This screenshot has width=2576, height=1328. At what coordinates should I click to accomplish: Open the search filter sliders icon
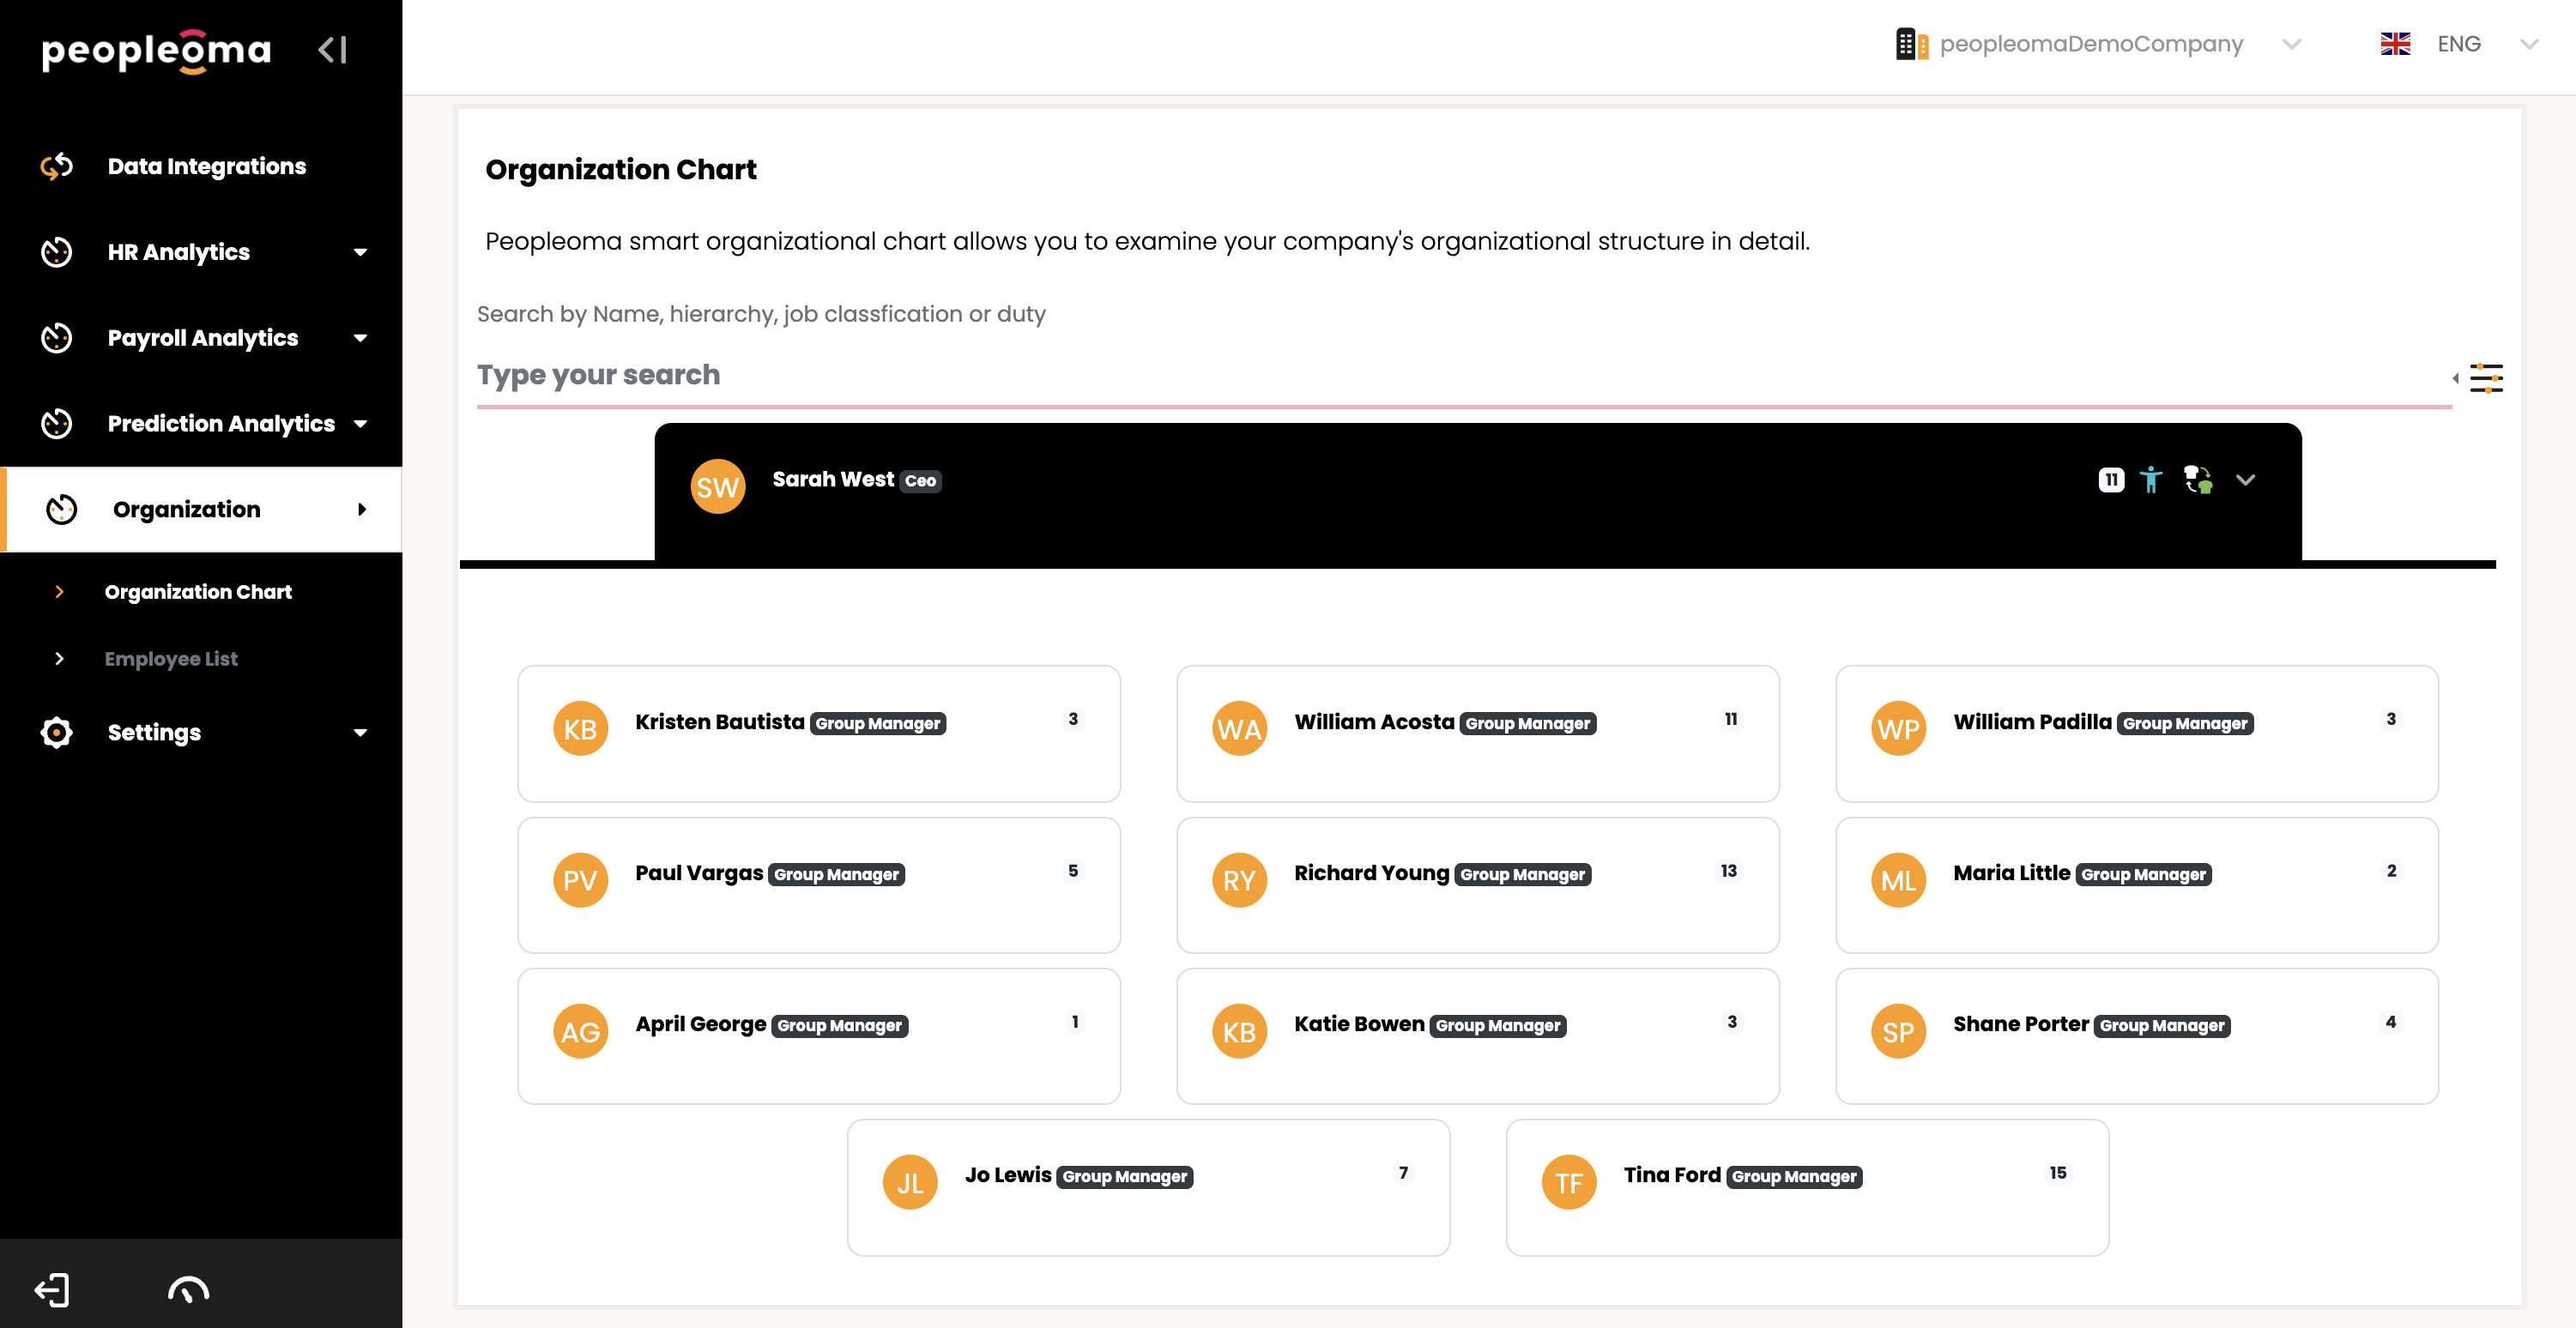tap(2486, 378)
